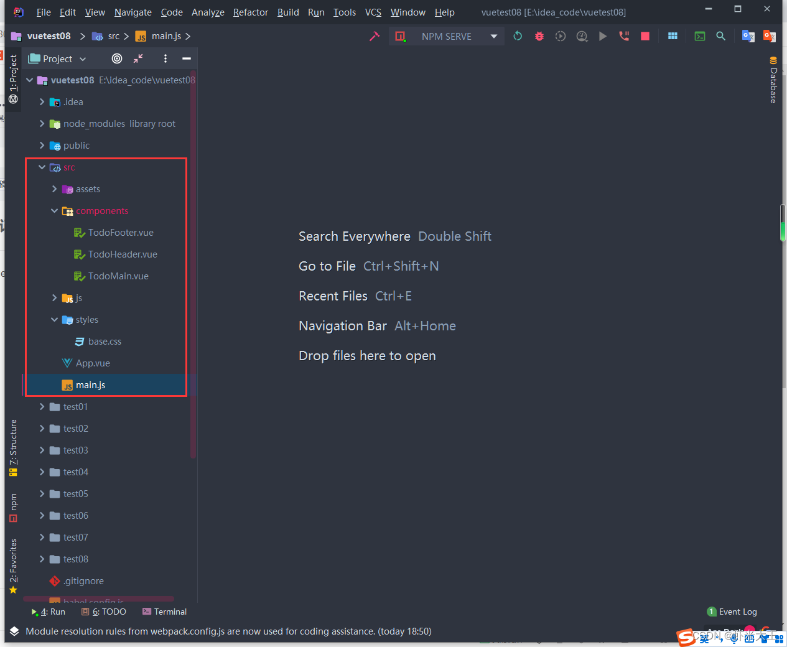The height and width of the screenshot is (647, 787).
Task: Open the Refactor menu
Action: [250, 12]
